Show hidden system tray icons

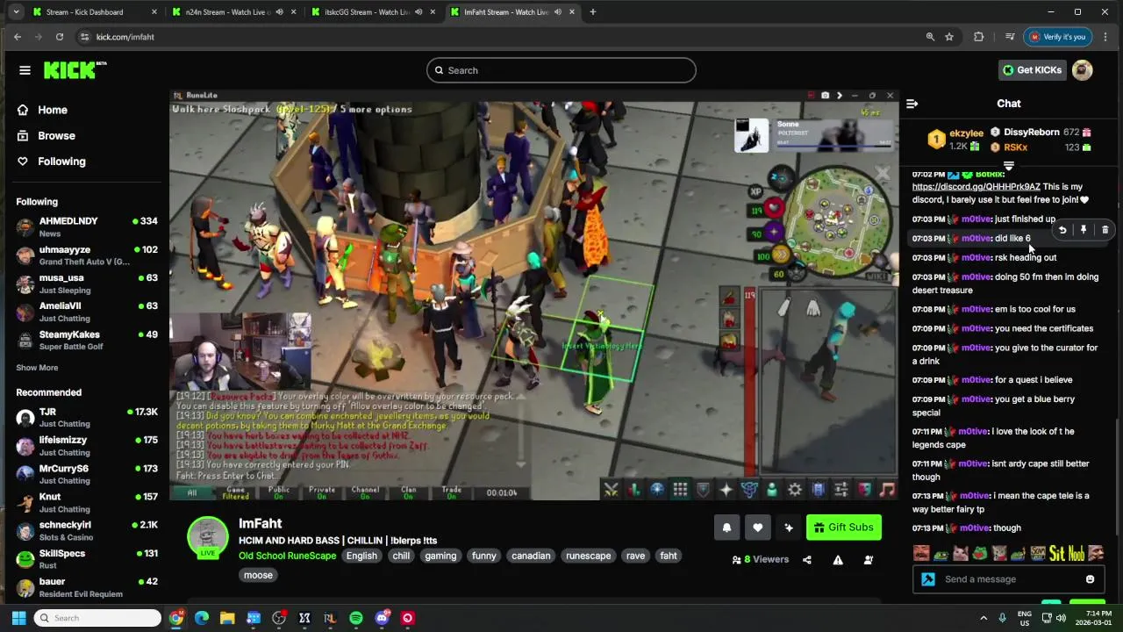click(984, 618)
